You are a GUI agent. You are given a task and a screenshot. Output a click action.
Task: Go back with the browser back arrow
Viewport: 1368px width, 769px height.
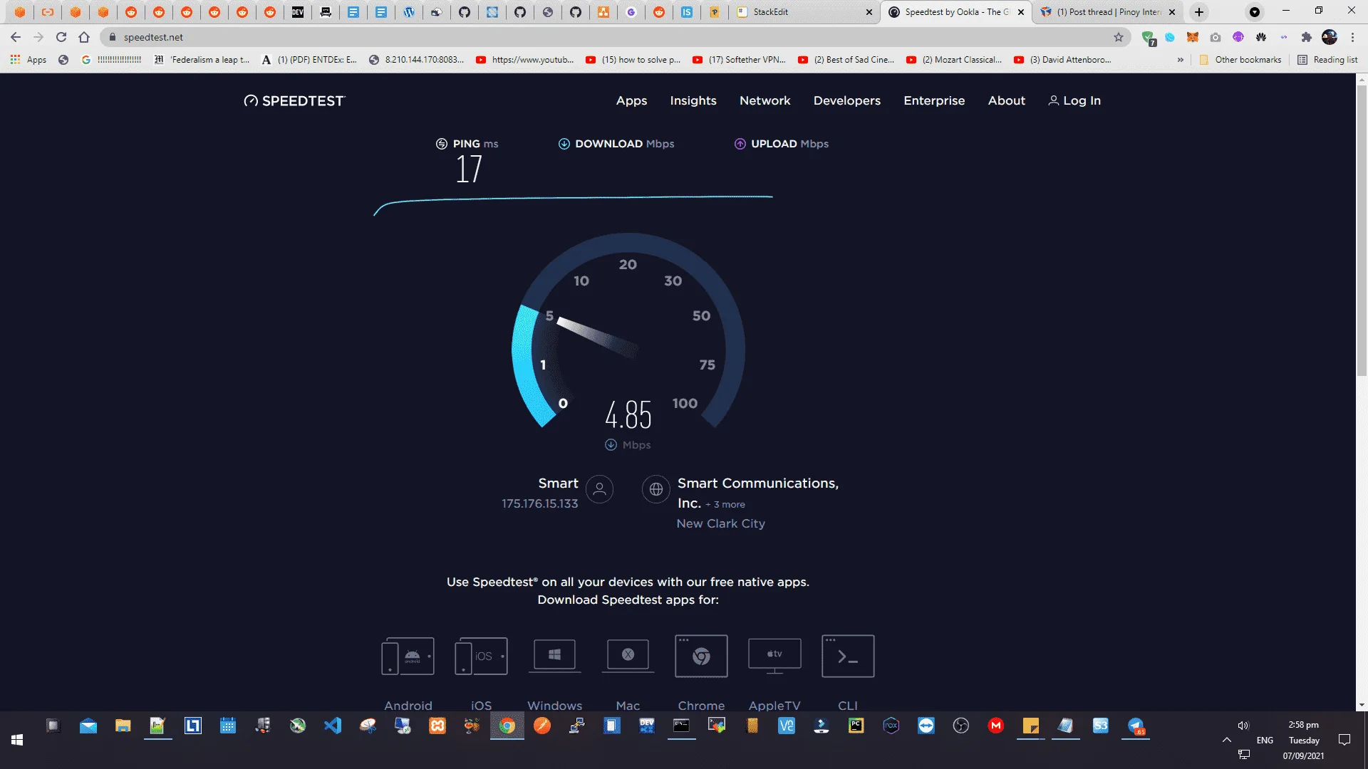coord(16,37)
